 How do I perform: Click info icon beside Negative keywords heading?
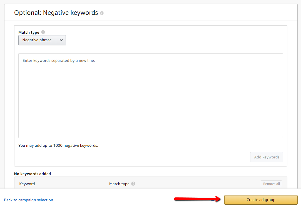[x=102, y=13]
